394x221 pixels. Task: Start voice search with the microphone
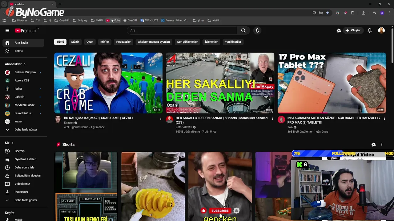point(257,30)
